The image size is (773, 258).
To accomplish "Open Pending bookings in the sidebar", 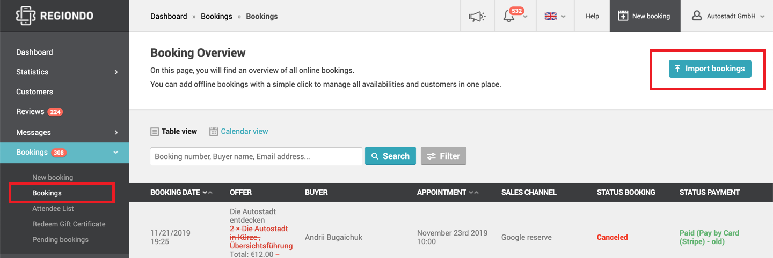I will [x=60, y=239].
